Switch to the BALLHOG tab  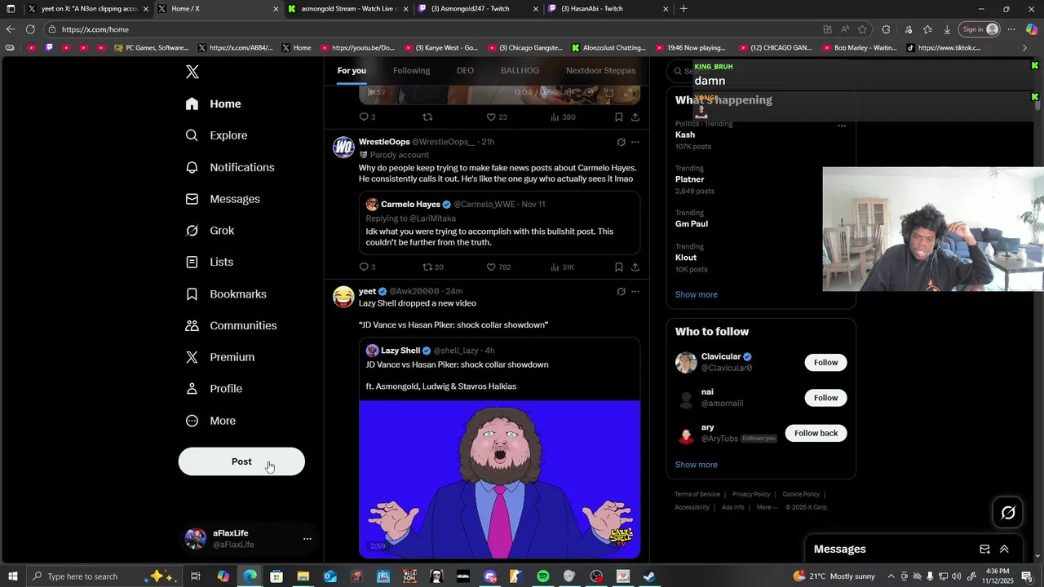point(520,70)
